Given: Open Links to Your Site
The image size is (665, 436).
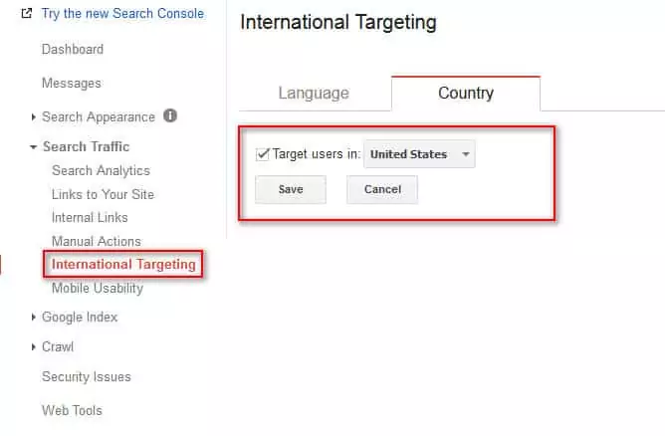Looking at the screenshot, I should pos(104,194).
